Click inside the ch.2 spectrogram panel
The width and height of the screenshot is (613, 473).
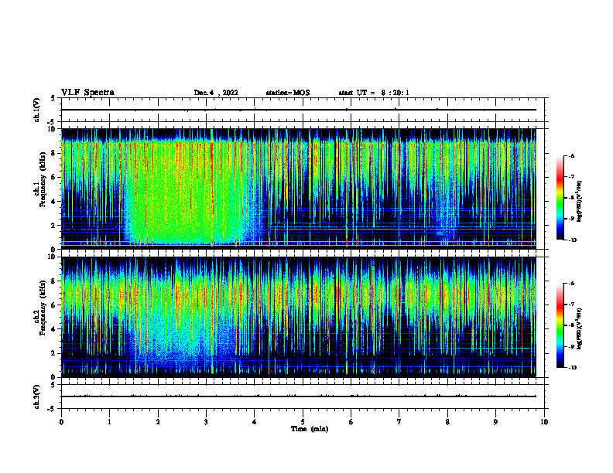tap(299, 317)
